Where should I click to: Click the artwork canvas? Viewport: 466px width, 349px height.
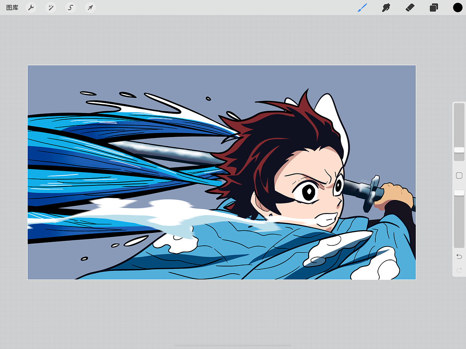coord(222,172)
